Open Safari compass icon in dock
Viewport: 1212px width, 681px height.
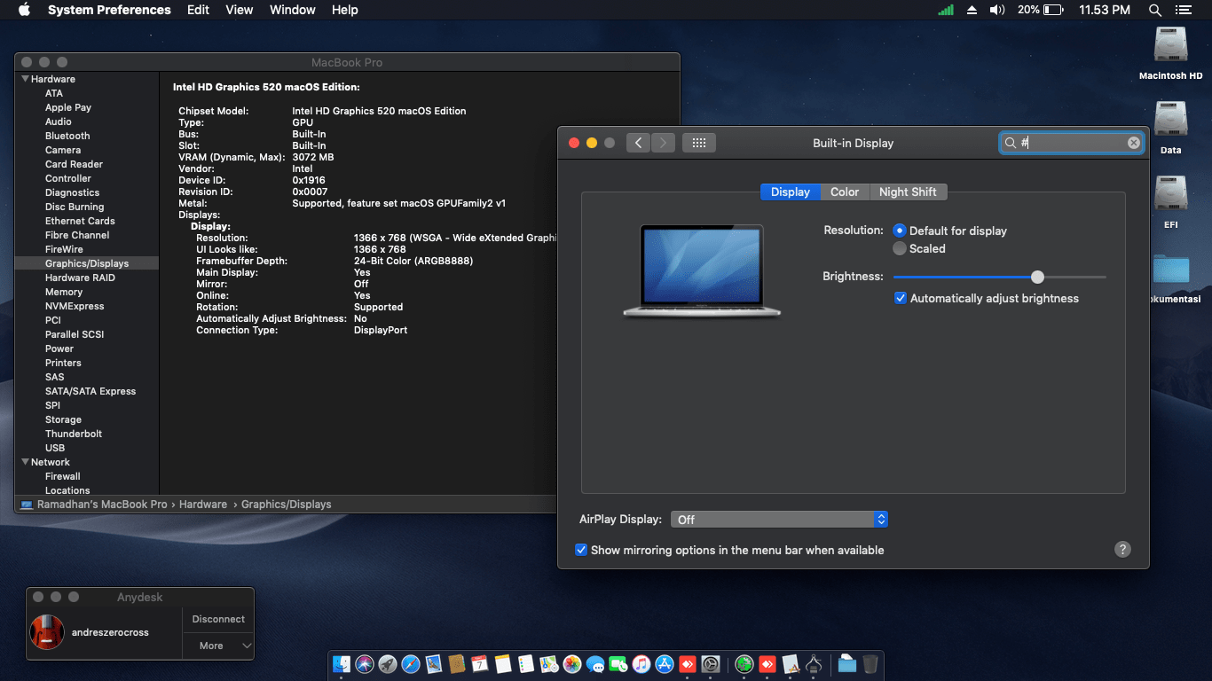[x=411, y=664]
